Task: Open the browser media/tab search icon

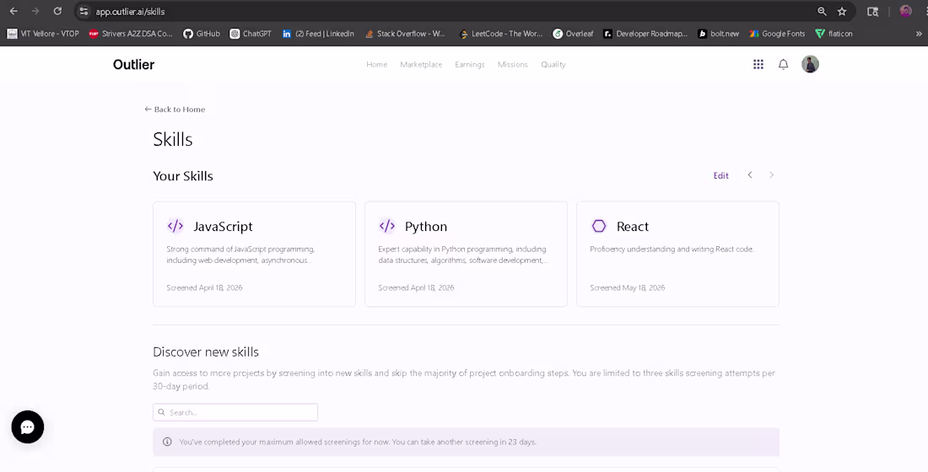Action: click(x=872, y=11)
